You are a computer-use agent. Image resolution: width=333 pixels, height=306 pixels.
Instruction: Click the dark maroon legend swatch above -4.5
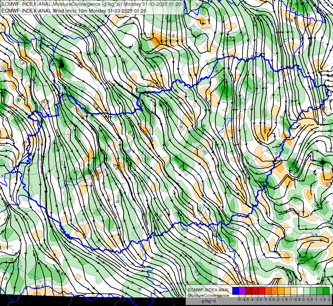tap(249, 291)
